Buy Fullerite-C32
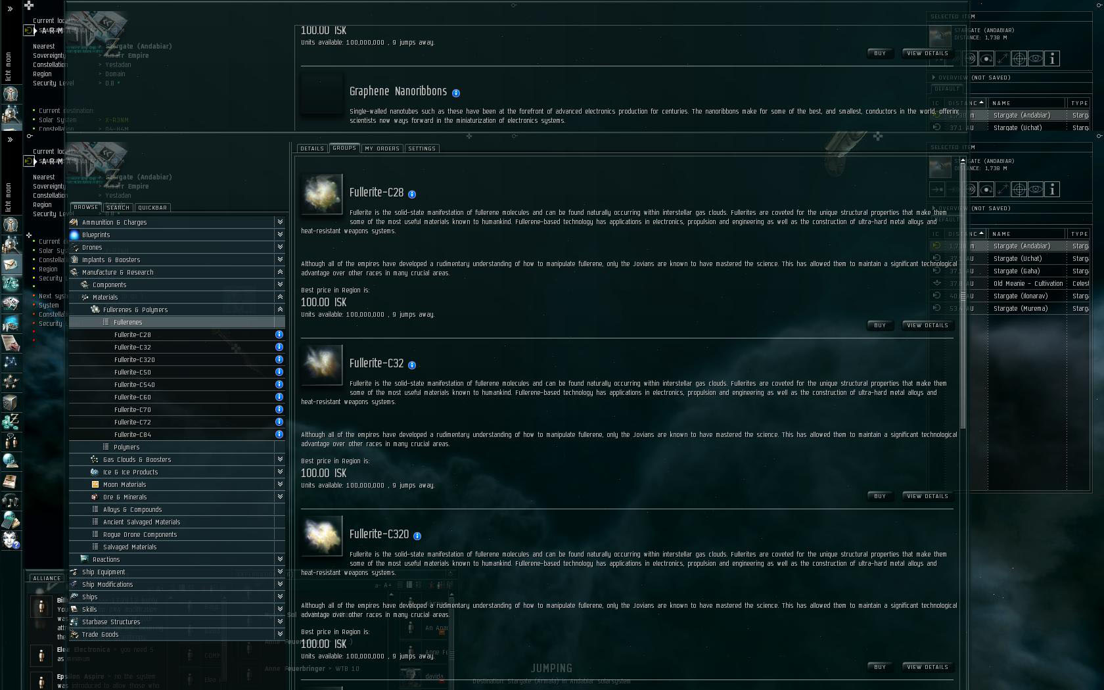 (x=880, y=496)
